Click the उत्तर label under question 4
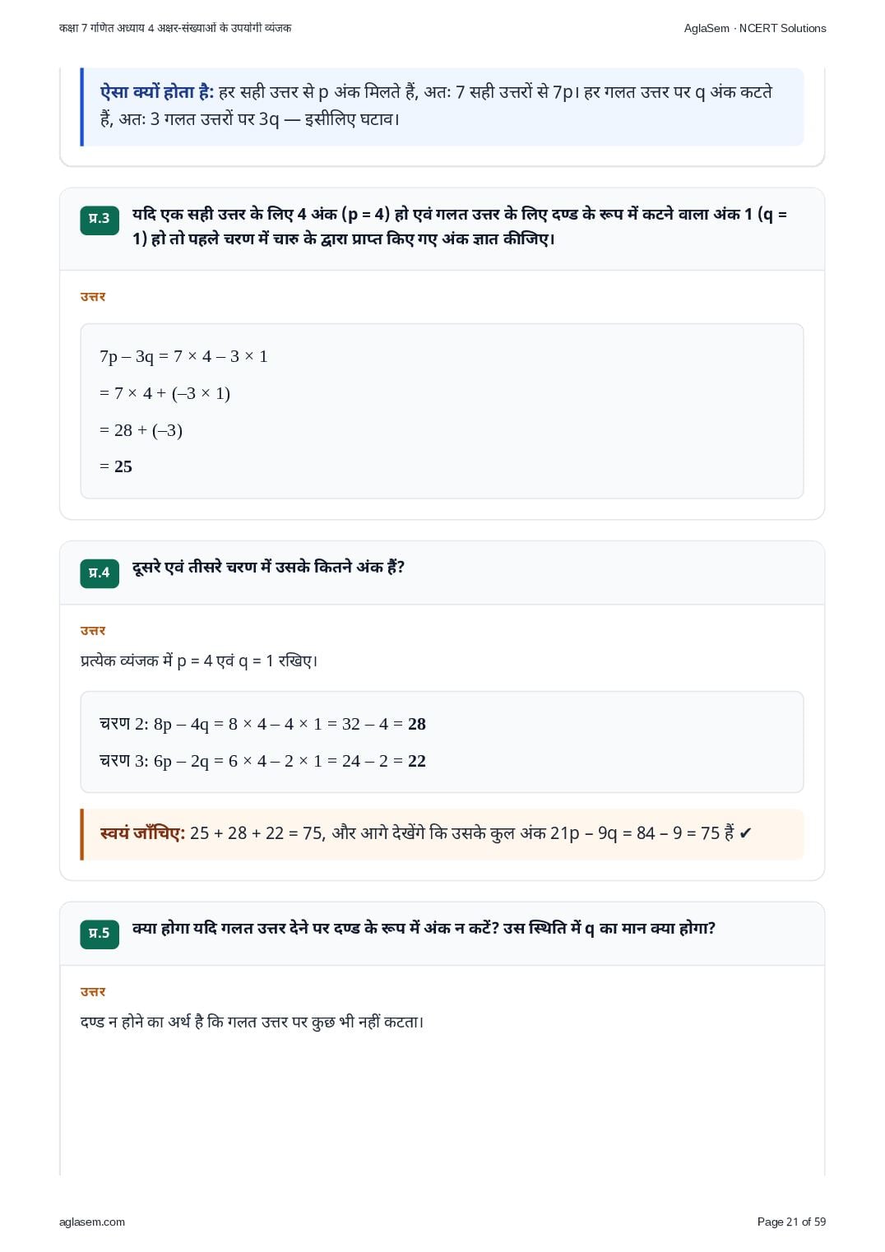 (93, 631)
